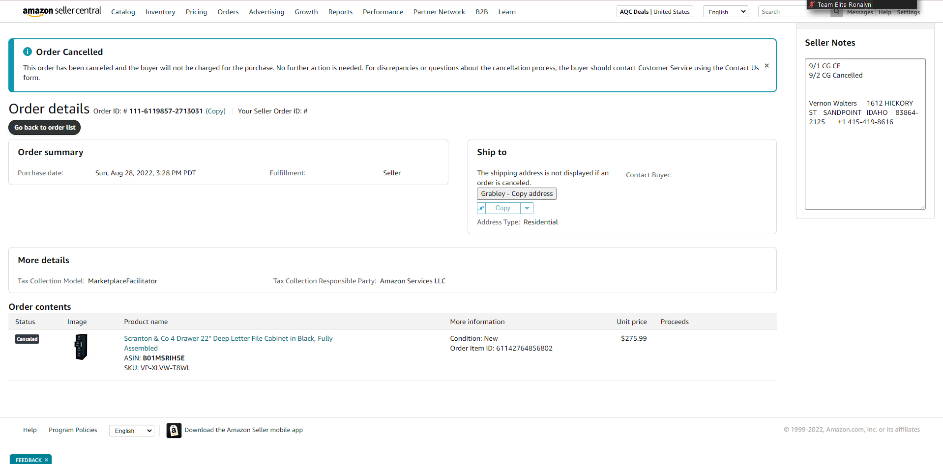Screen dimensions: 943x464
Task: Go back to order list
Action: click(45, 128)
